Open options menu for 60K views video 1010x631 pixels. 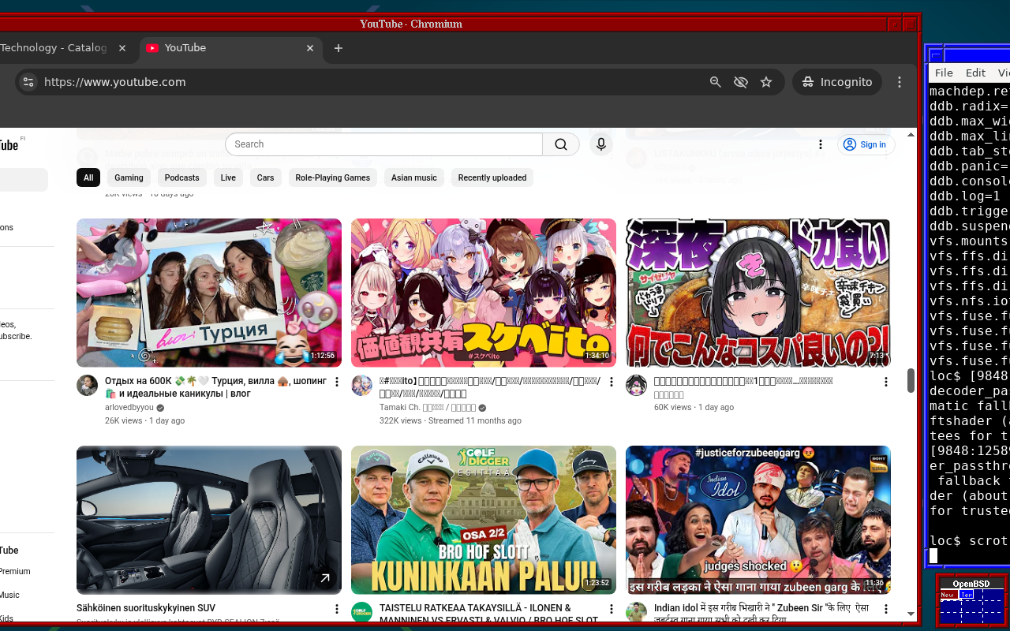click(886, 382)
